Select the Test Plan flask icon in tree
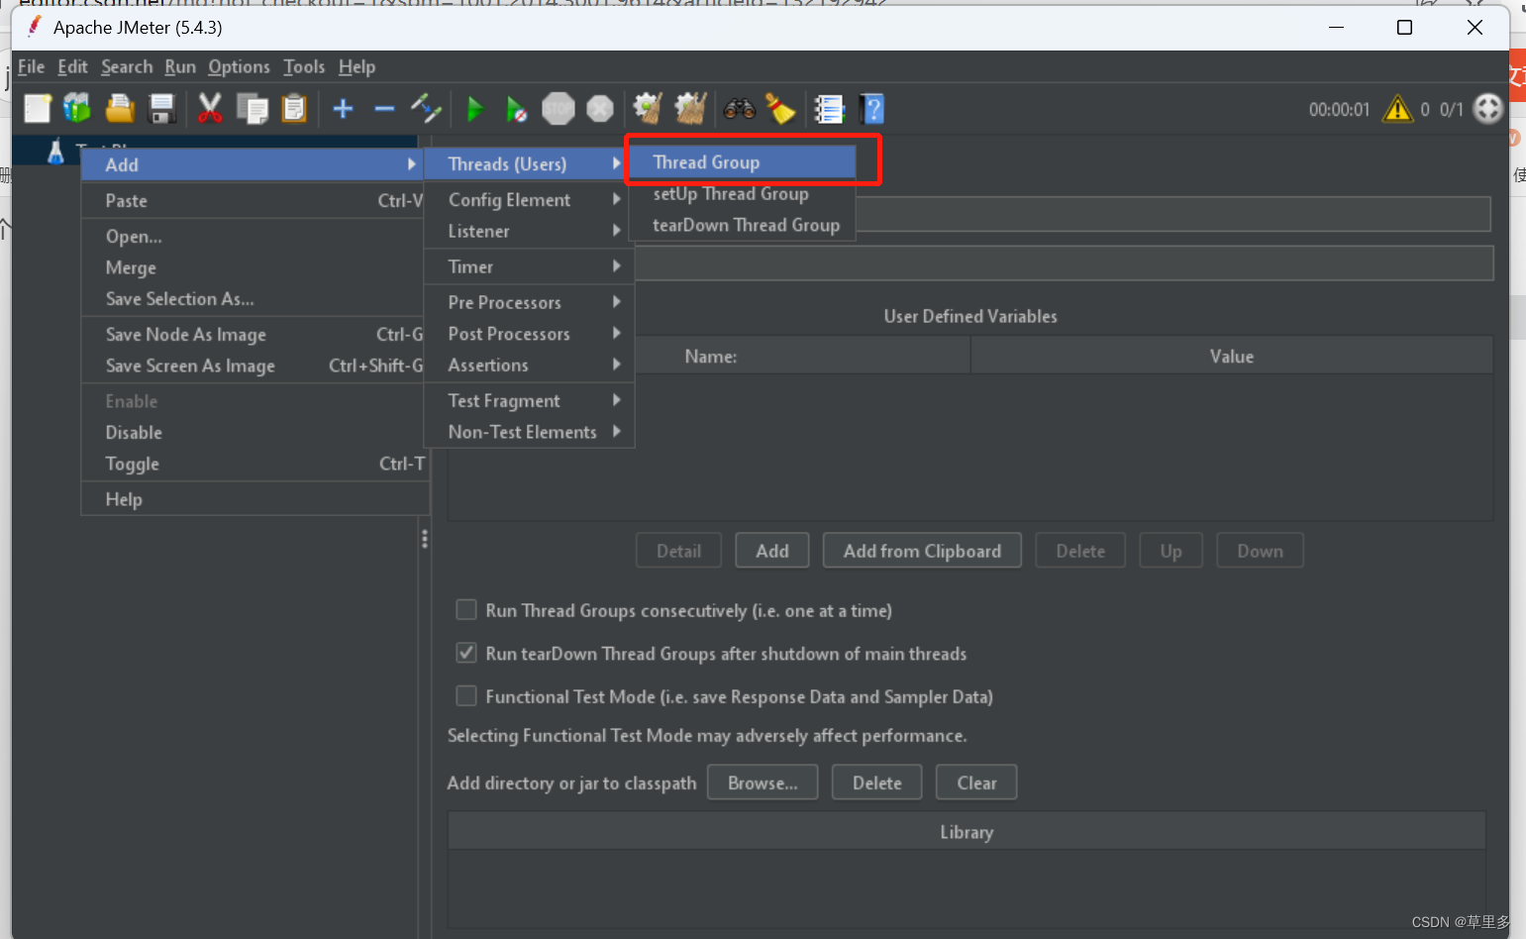 point(55,152)
